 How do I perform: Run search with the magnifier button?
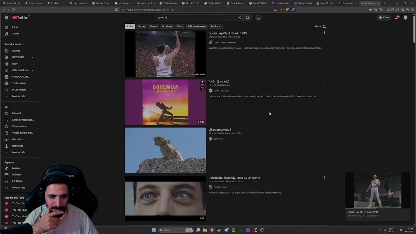point(247,18)
